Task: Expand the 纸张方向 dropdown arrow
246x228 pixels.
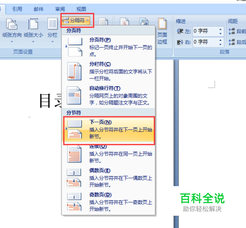Action: pos(12,42)
